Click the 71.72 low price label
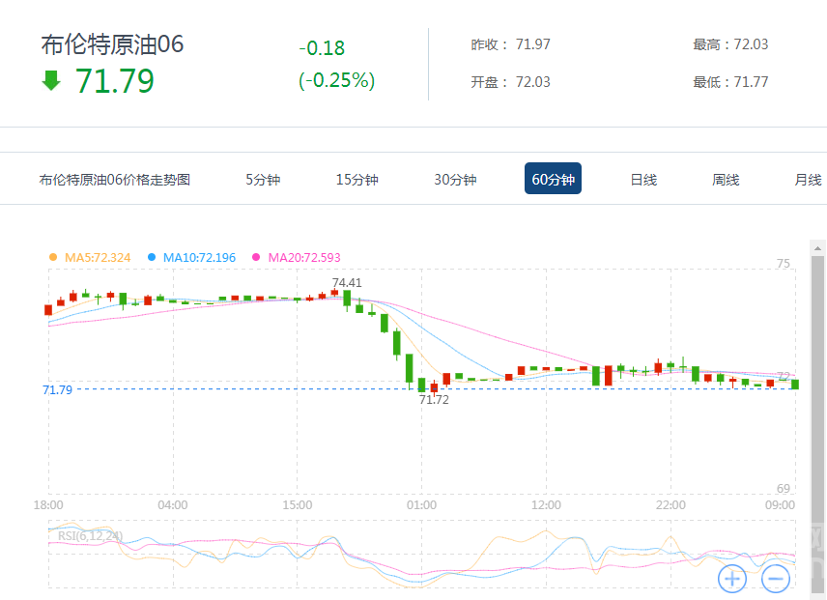827x600 pixels. point(434,400)
